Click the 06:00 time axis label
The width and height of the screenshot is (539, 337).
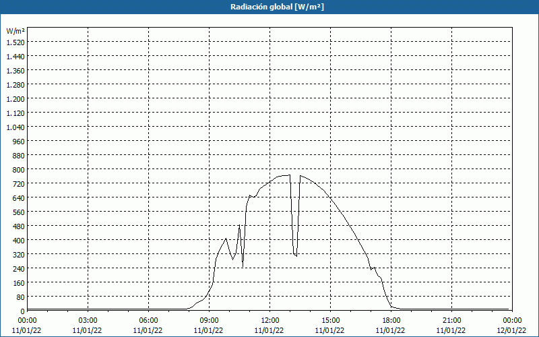coord(148,321)
